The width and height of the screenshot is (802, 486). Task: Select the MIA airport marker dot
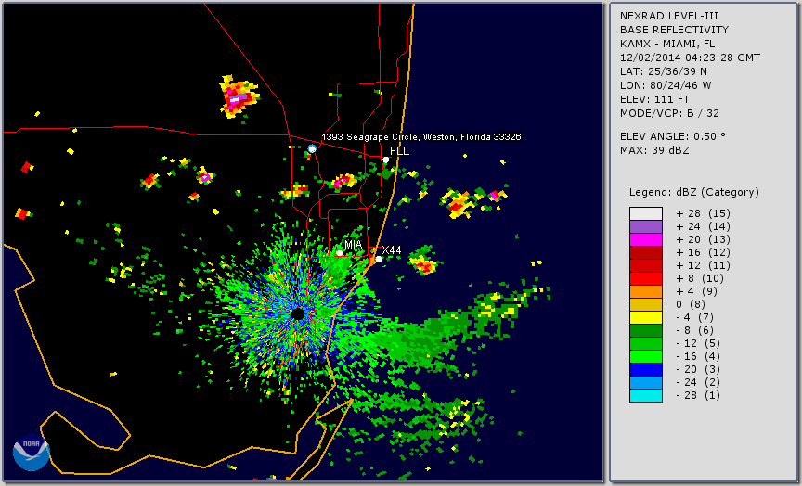340,253
